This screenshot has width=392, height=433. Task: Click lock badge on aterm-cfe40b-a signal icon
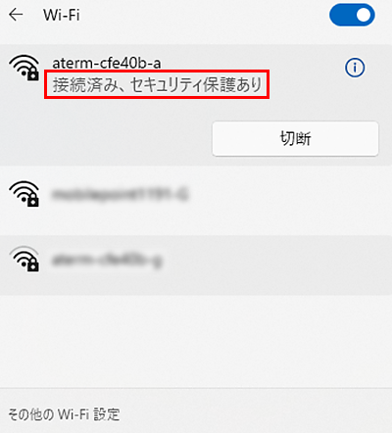[x=32, y=74]
